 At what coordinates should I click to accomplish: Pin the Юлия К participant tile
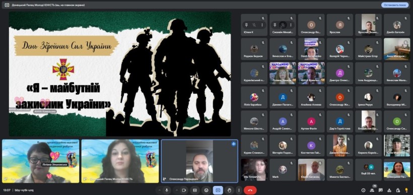click(x=246, y=25)
